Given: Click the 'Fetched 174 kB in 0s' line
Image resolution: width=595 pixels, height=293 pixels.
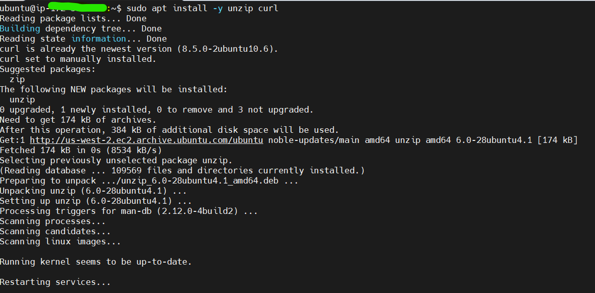Looking at the screenshot, I should click(x=81, y=150).
